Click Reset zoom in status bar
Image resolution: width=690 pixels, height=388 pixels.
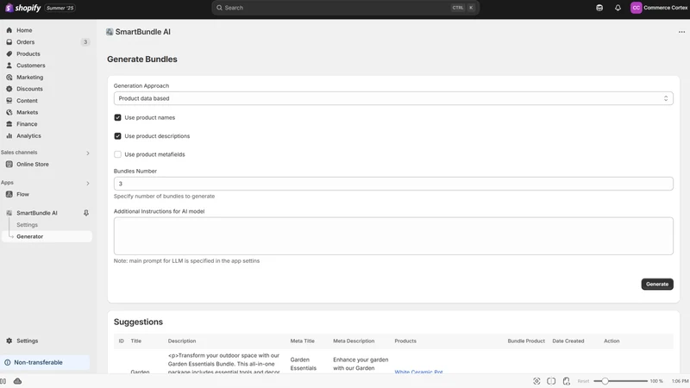[583, 381]
